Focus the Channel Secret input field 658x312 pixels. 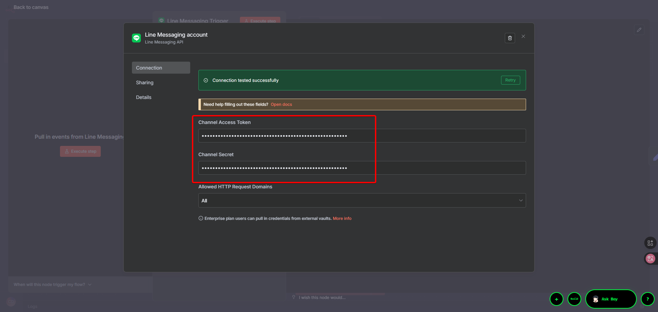(362, 168)
